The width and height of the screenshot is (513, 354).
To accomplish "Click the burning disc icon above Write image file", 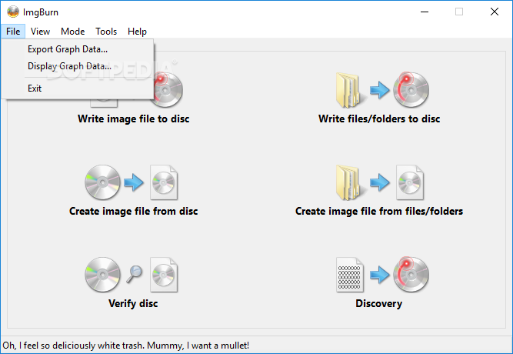I will pyautogui.click(x=168, y=90).
